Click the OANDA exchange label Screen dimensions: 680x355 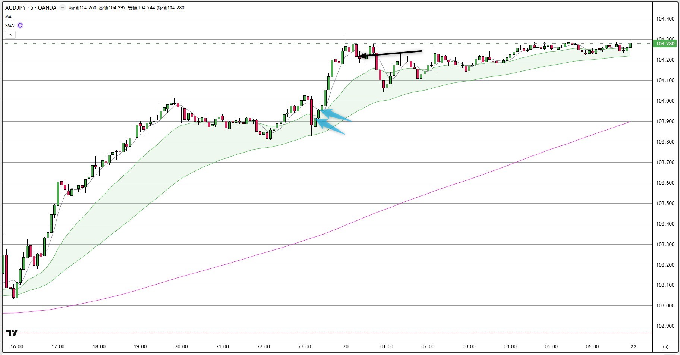46,7
